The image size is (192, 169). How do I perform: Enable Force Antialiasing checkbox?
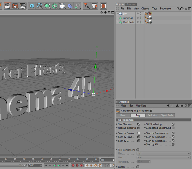point(138,150)
